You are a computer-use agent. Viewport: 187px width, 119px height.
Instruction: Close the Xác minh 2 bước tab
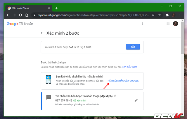49,8
